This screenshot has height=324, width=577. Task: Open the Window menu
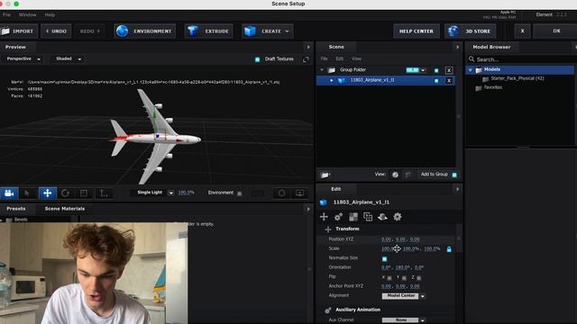[x=28, y=14]
